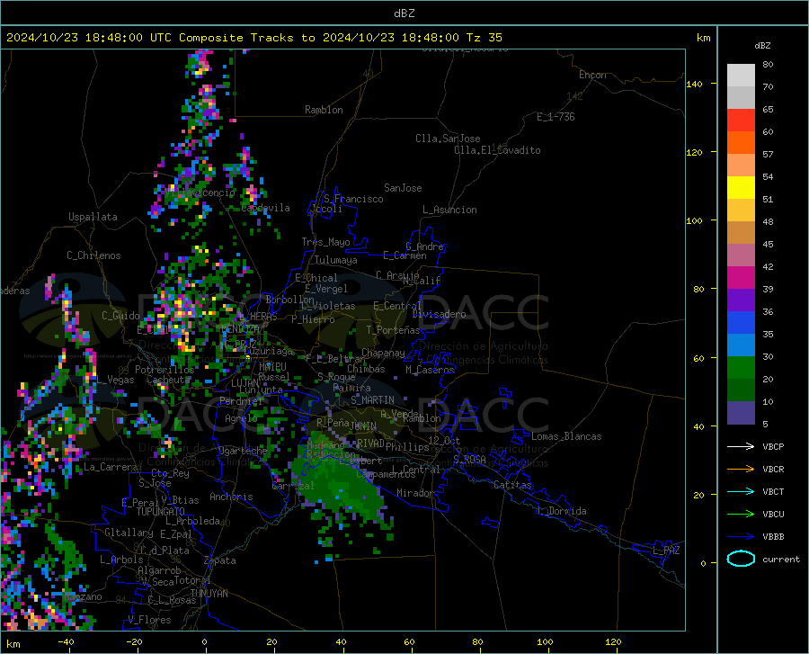Click the Zapata label
The image size is (809, 654).
pos(220,560)
